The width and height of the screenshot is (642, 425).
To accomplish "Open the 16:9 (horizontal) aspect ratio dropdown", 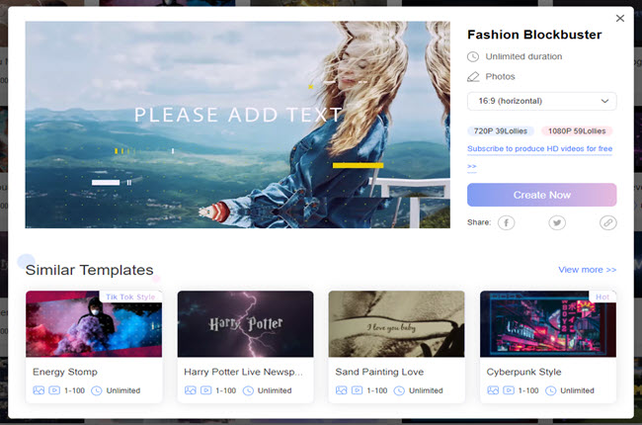I will pos(541,101).
